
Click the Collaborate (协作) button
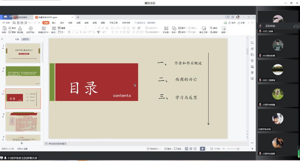(x=232, y=23)
